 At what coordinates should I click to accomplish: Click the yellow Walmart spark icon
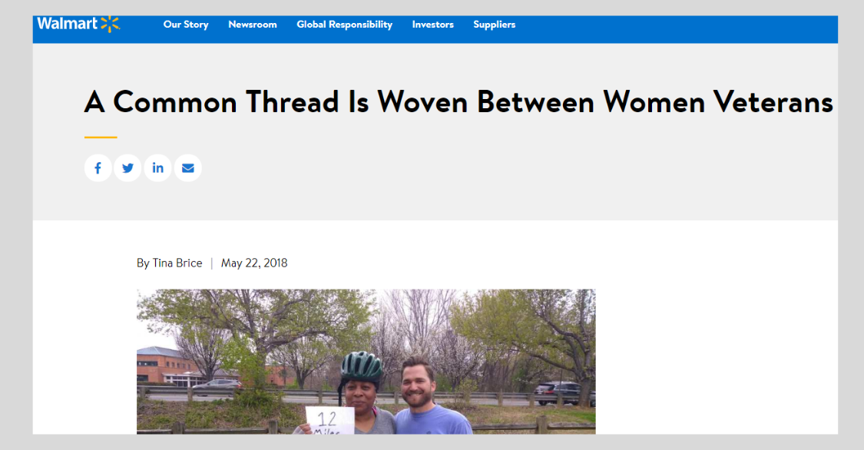tap(111, 25)
